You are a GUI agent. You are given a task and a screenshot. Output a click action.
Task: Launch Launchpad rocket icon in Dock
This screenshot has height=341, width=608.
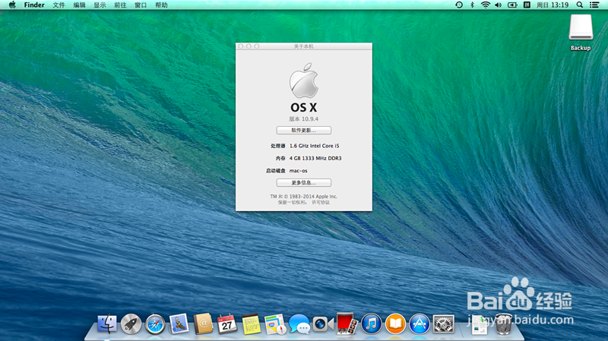131,324
